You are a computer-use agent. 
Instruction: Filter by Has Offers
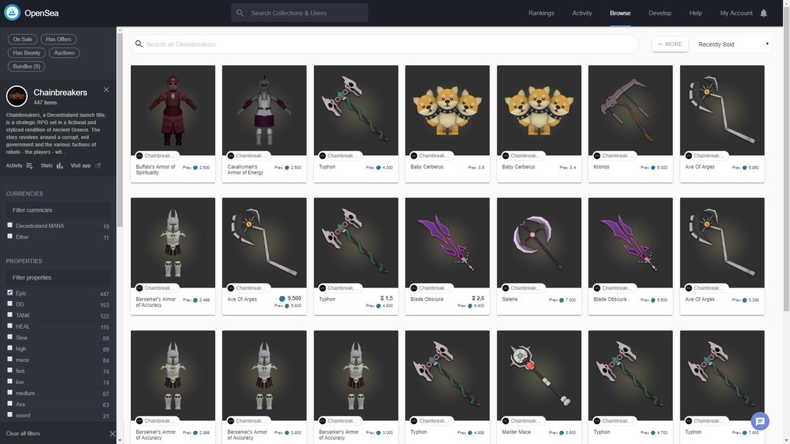click(59, 39)
